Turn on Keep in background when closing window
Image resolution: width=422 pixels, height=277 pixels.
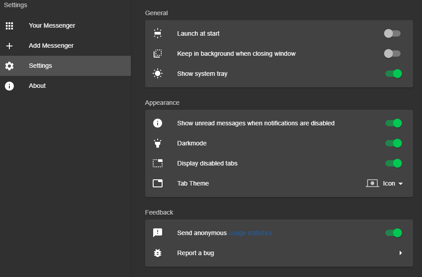[x=393, y=54]
